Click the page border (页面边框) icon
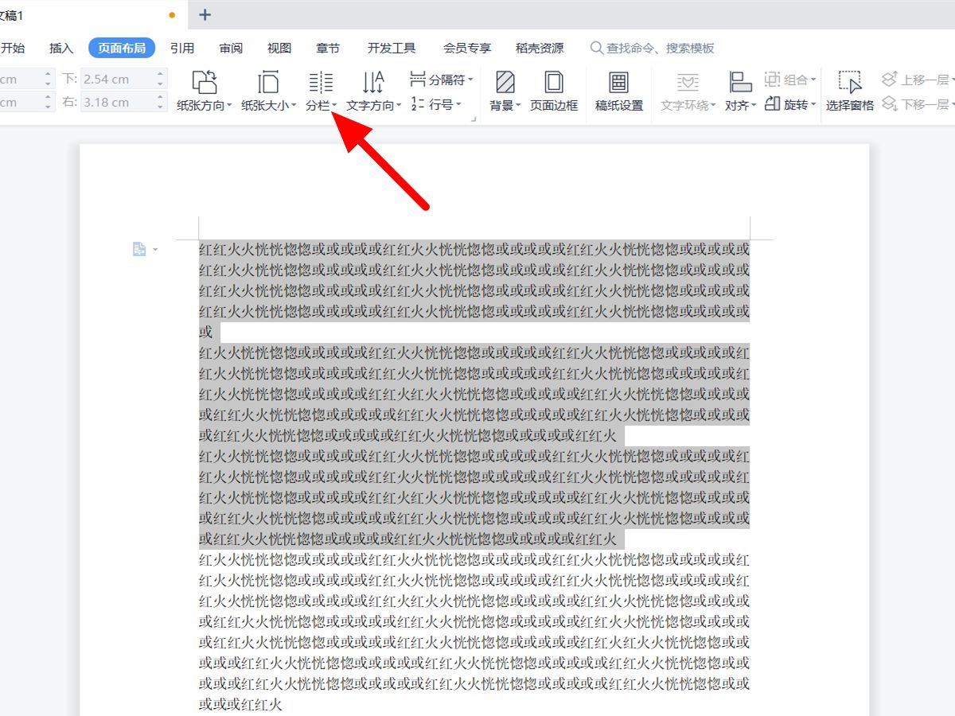 pyautogui.click(x=554, y=82)
